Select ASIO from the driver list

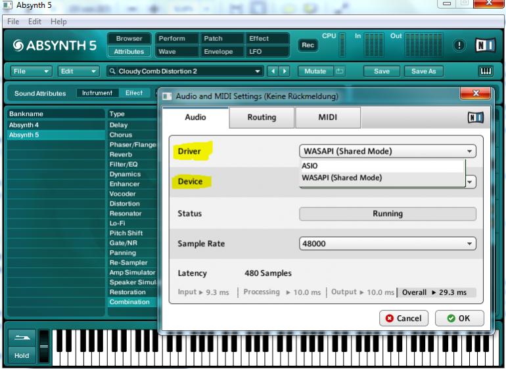(310, 166)
